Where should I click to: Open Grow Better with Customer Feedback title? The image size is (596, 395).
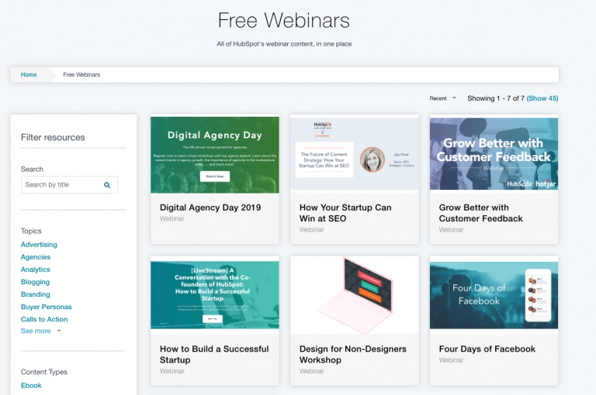click(x=481, y=213)
